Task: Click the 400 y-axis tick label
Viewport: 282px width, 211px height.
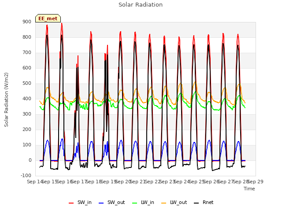Action: [x=27, y=99]
